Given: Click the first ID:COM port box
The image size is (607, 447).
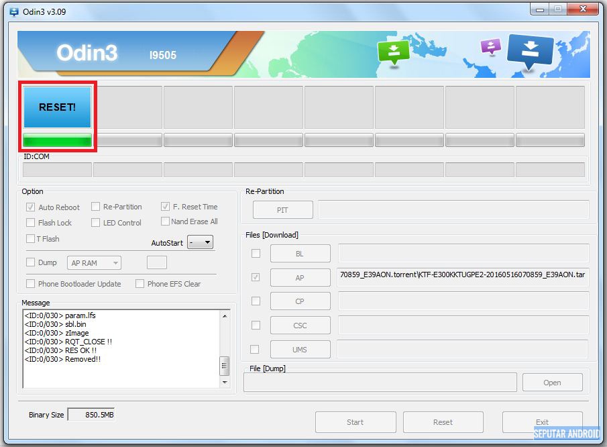Looking at the screenshot, I should click(57, 170).
